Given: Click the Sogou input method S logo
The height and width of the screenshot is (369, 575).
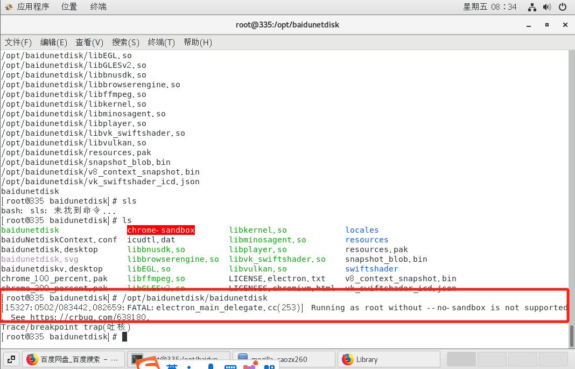Looking at the screenshot, I should [x=149, y=363].
